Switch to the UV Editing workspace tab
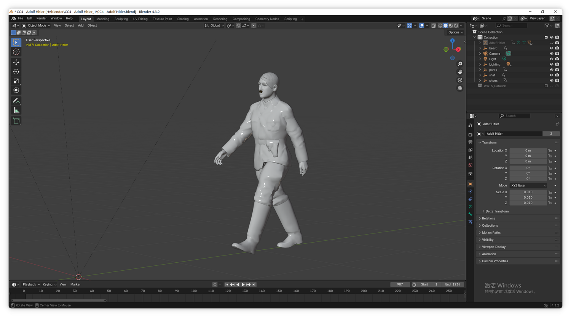 pos(140,19)
